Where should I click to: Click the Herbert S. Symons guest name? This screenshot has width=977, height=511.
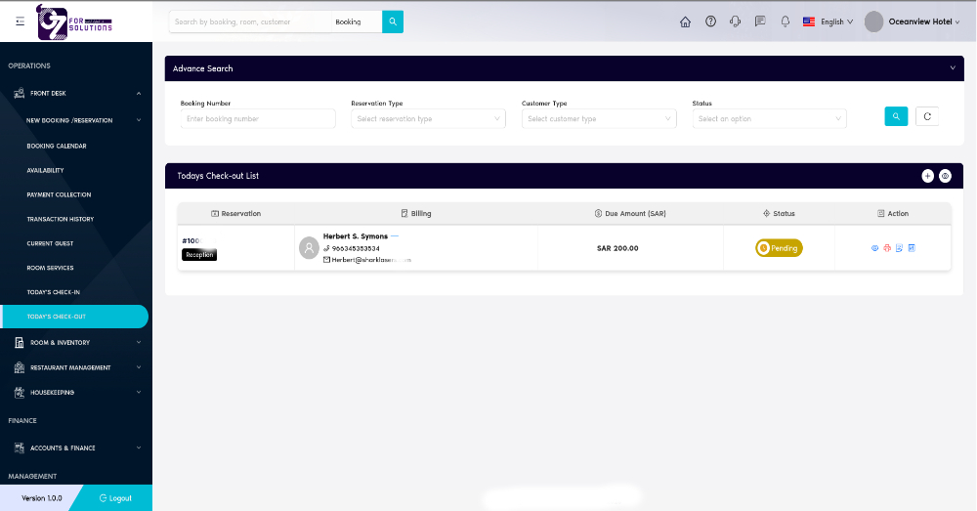coord(356,236)
